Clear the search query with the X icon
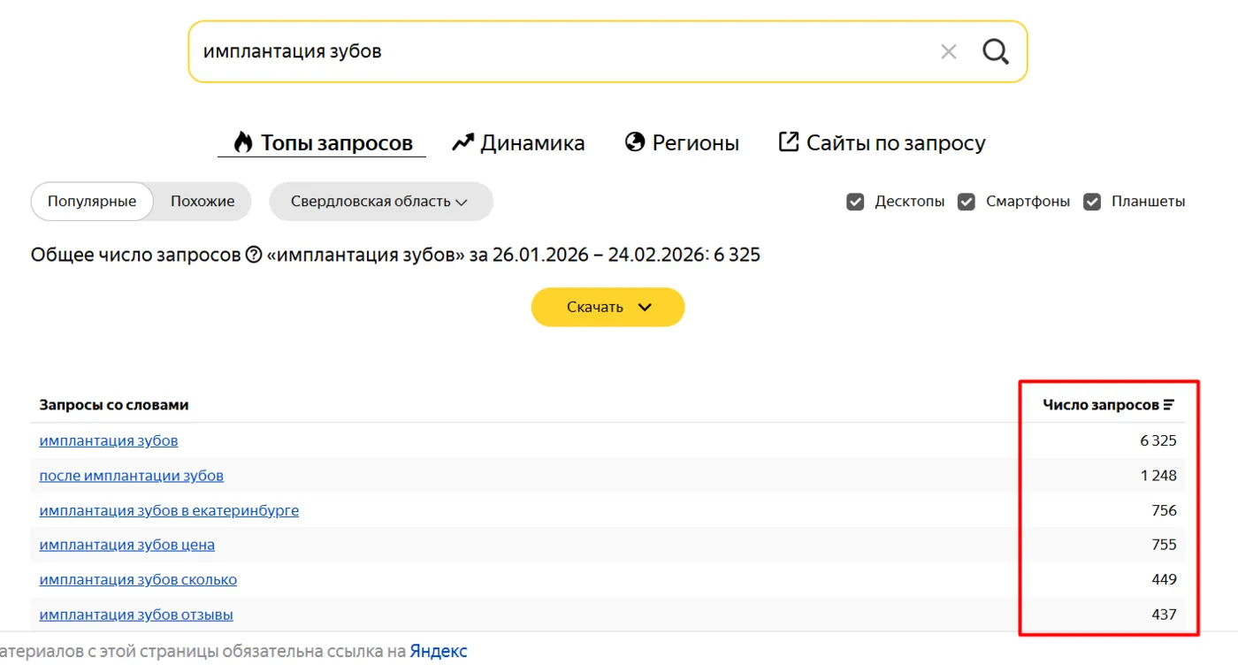Screen dimensions: 1238x665 pos(948,51)
